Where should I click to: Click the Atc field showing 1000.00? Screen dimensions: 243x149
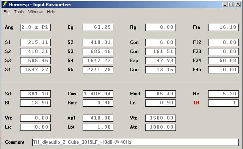click(x=160, y=127)
